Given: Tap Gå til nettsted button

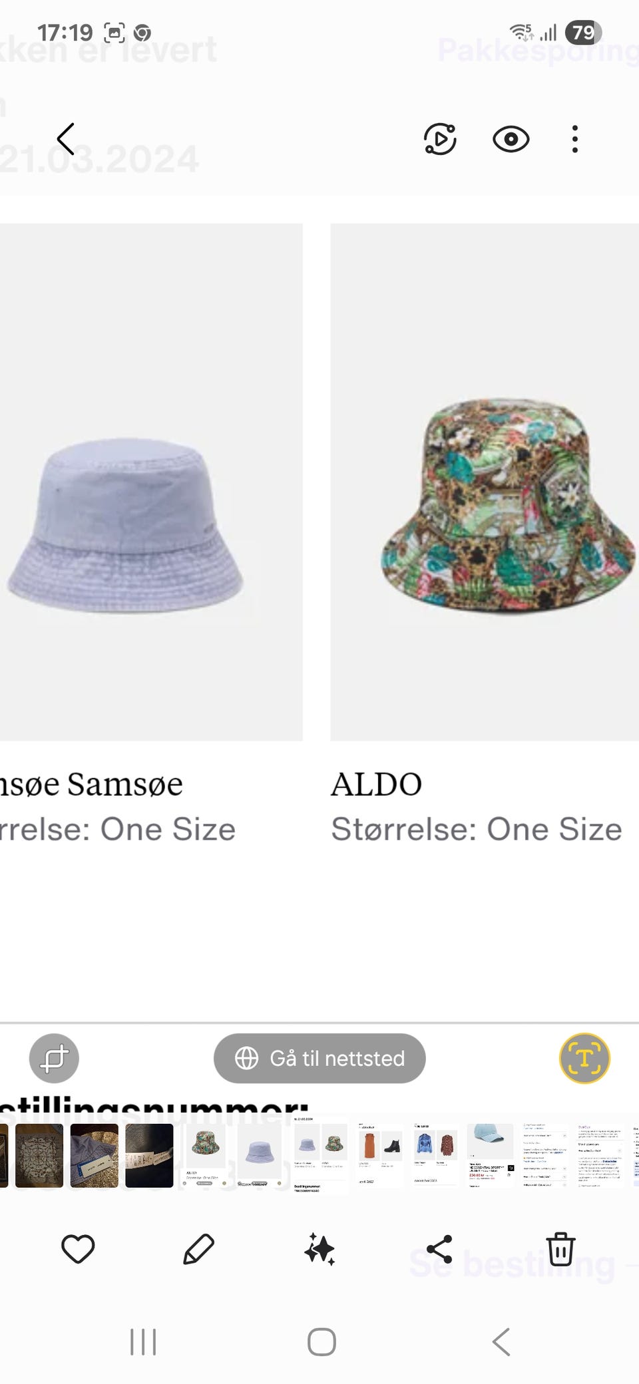Looking at the screenshot, I should (x=319, y=1058).
